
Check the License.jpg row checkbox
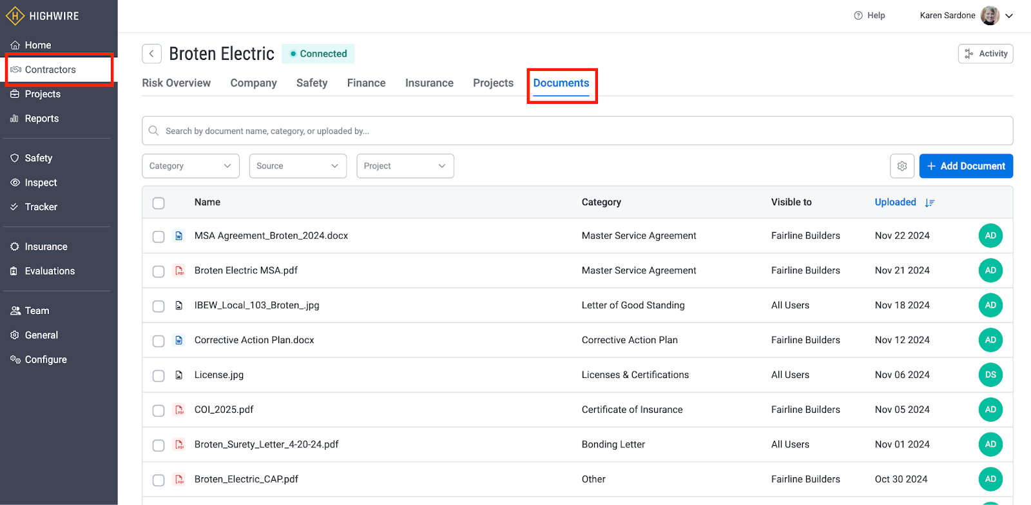coord(159,376)
